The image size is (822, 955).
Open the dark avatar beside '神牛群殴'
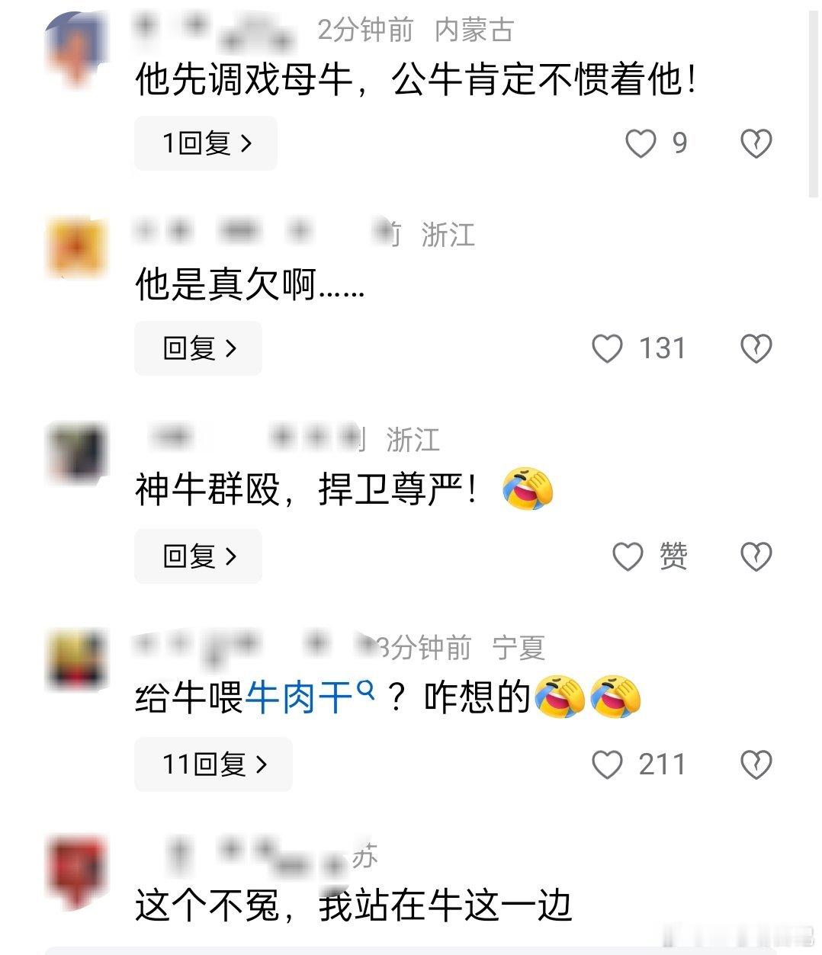coord(77,454)
